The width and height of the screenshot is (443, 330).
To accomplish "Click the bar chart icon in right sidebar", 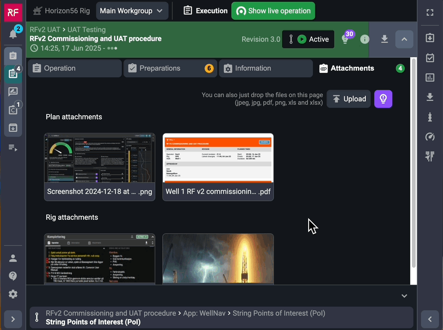I will 430,78.
